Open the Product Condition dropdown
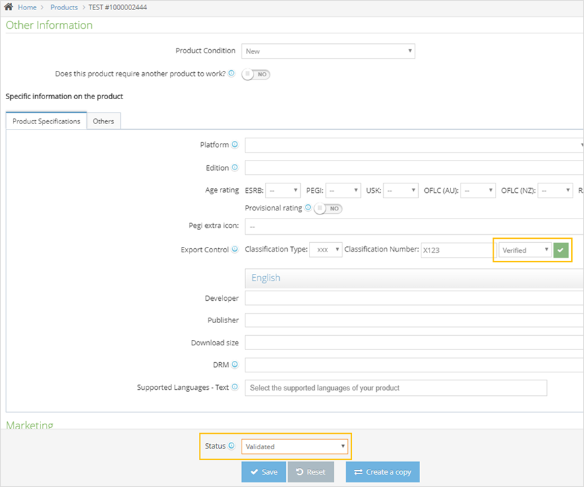This screenshot has height=487, width=584. (328, 51)
